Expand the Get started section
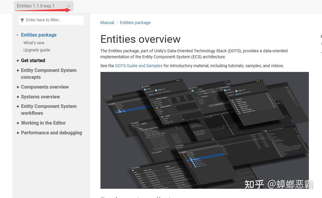322x198 pixels. (18, 61)
